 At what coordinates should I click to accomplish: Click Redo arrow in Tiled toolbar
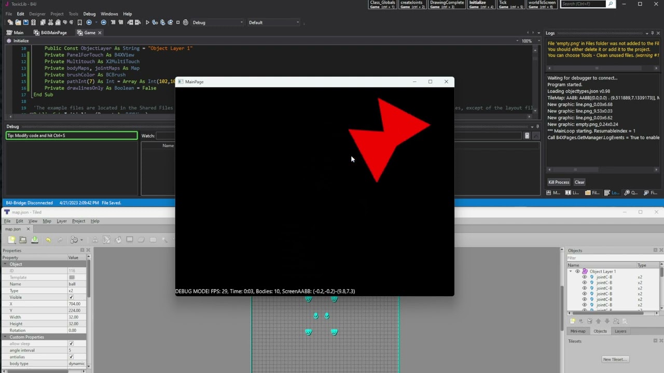[x=60, y=240]
